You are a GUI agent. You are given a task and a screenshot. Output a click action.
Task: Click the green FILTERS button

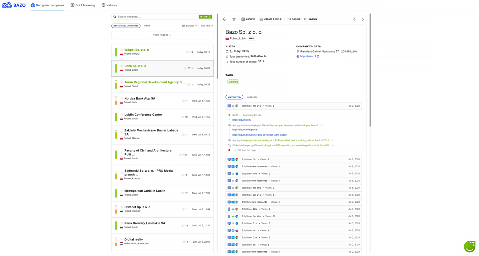[205, 17]
